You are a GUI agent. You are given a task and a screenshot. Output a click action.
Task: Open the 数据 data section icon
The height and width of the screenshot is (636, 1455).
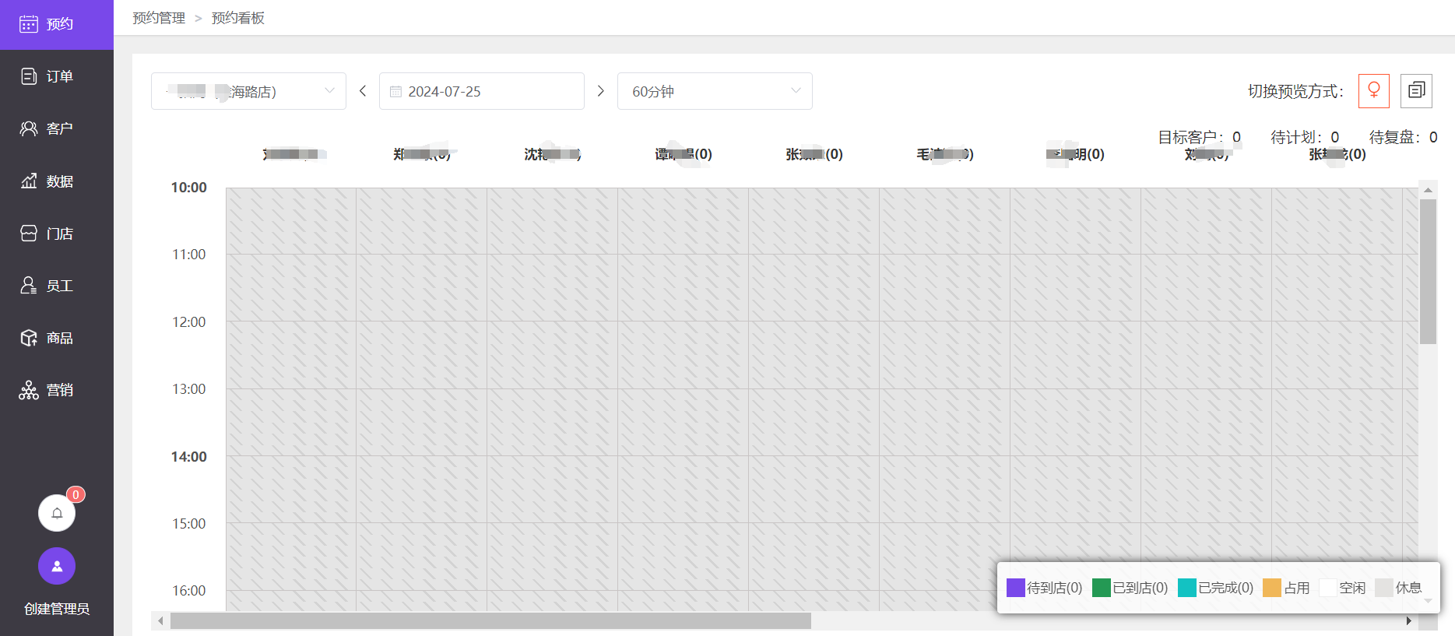[x=29, y=181]
